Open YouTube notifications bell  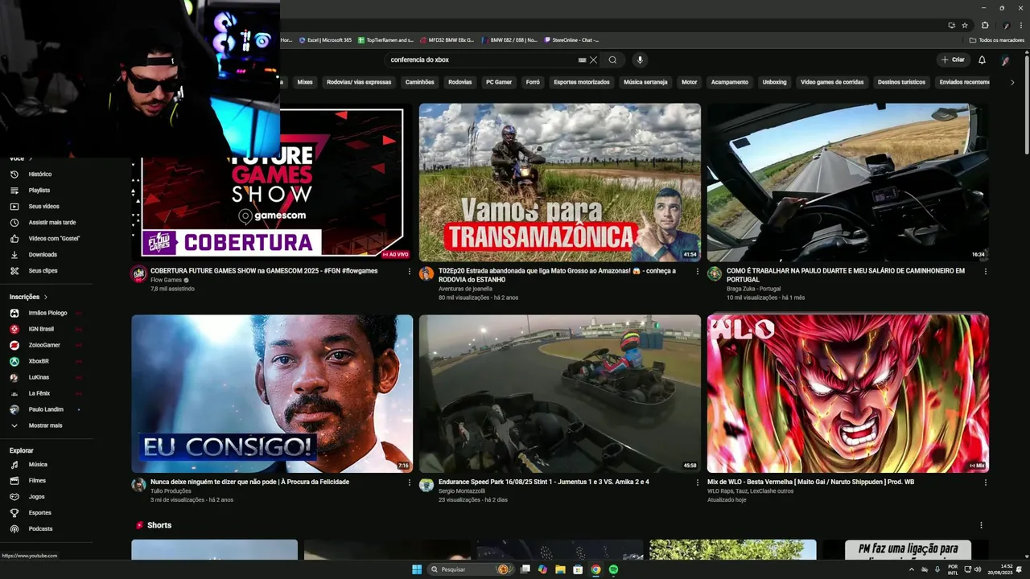(982, 60)
